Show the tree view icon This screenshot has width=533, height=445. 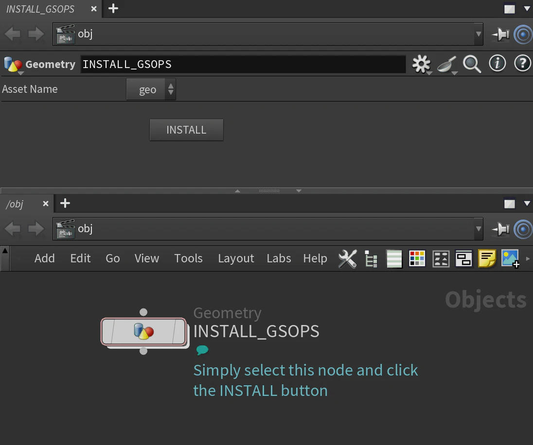coord(371,259)
